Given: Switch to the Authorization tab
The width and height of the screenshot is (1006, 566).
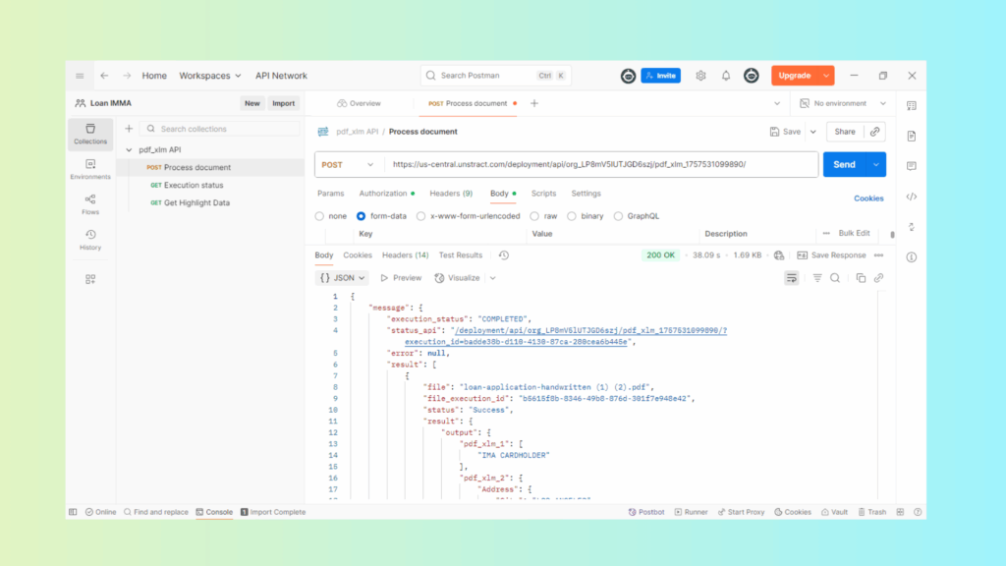Looking at the screenshot, I should pyautogui.click(x=382, y=194).
